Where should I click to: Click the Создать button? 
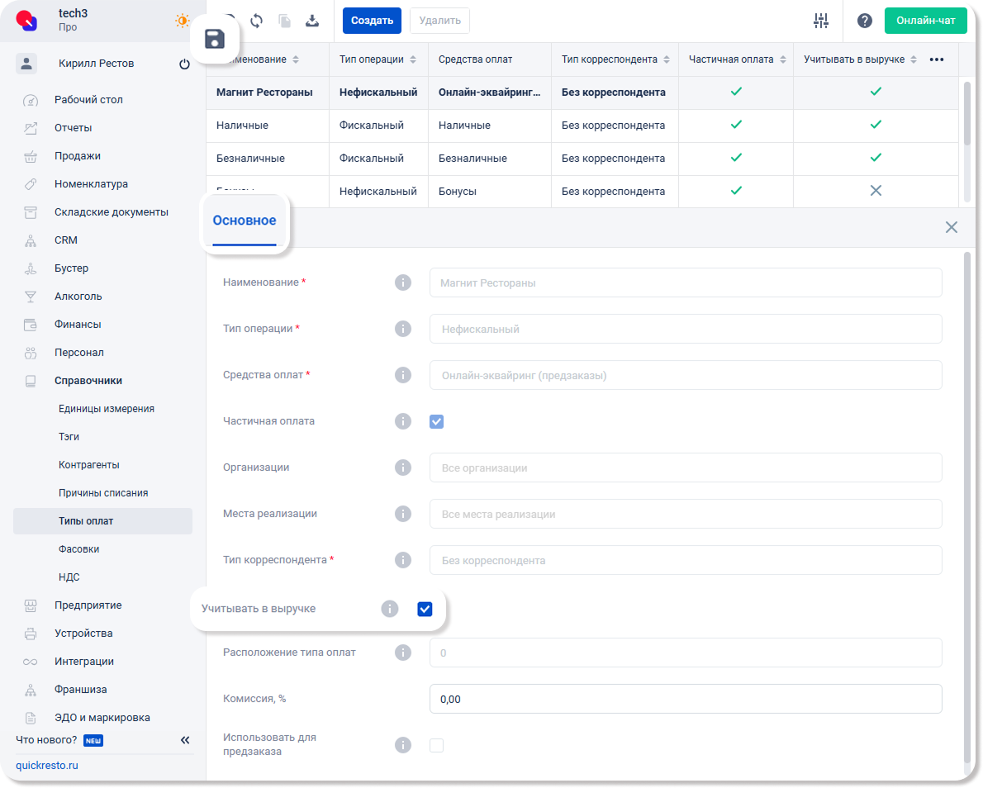pos(372,21)
